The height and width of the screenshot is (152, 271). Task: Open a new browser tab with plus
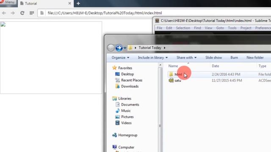coord(78,3)
